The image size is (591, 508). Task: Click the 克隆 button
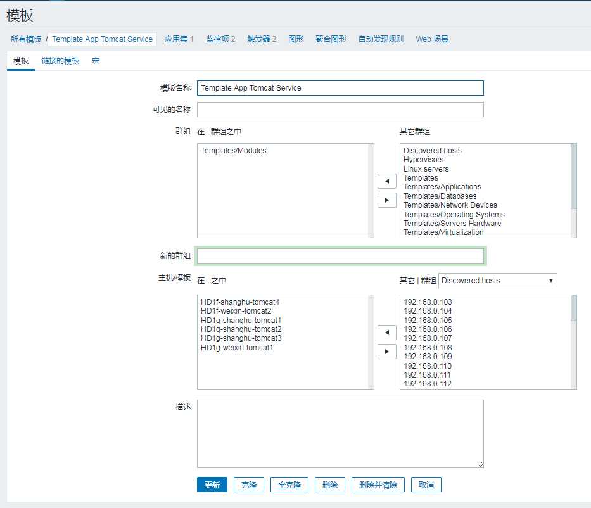[249, 485]
